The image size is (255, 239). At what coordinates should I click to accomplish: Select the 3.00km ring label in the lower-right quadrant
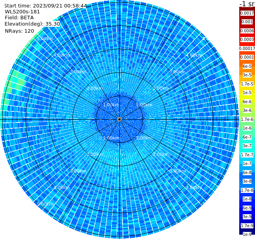click(177, 171)
